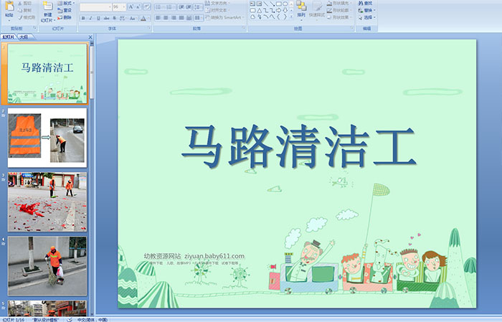
Task: Select the Slides (幻灯片) panel tab
Action: tap(8, 37)
